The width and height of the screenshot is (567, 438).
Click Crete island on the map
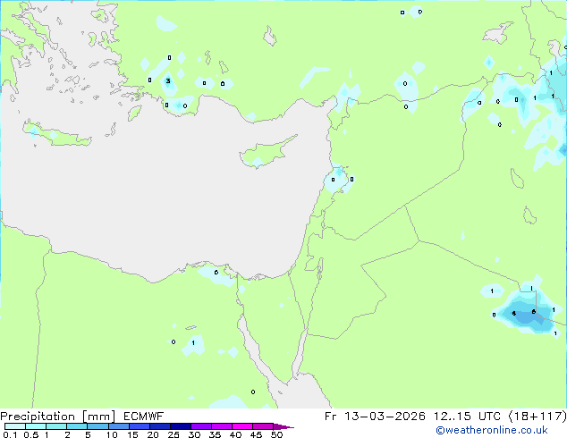(x=56, y=134)
